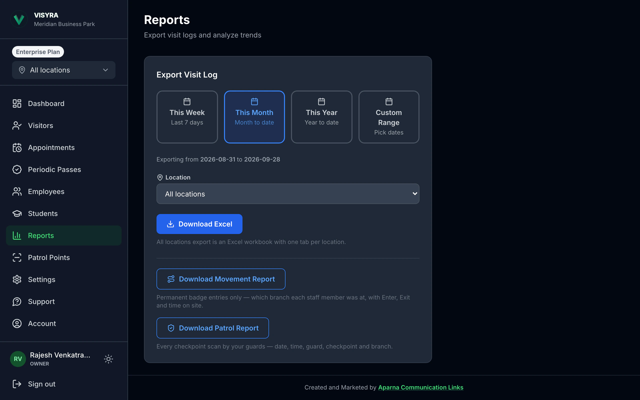Select the Custom Range option

coord(389,117)
